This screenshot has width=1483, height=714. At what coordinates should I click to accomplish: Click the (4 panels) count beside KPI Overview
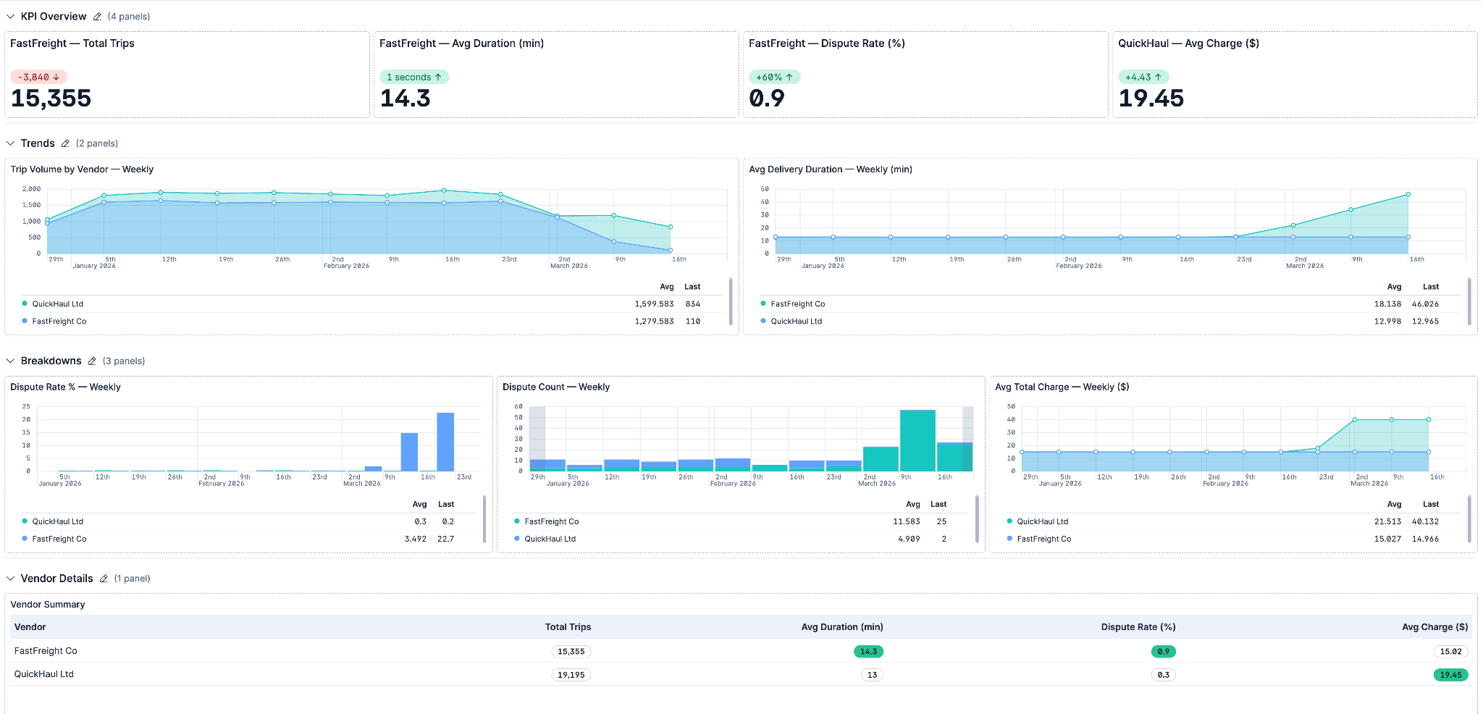[x=129, y=17]
